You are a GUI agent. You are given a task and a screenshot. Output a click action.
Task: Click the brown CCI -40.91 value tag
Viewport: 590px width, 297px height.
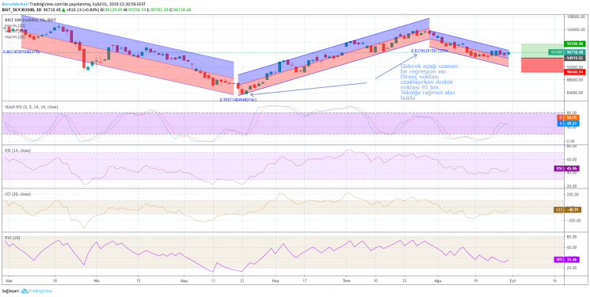point(568,209)
